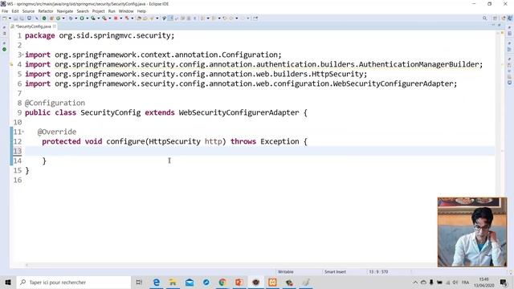This screenshot has height=289, width=514.
Task: Open the Navigate menu
Action: click(x=65, y=11)
